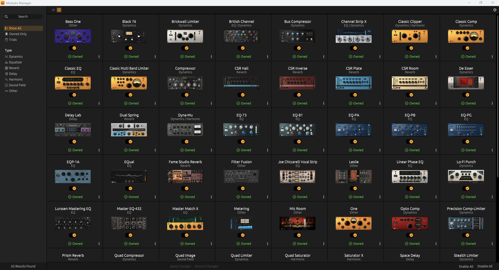Open info for Leslie module
Image resolution: width=499 pixels, height=270 pixels.
point(380,197)
